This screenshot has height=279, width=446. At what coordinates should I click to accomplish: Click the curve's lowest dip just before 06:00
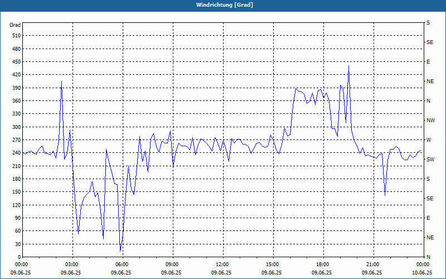(x=120, y=251)
